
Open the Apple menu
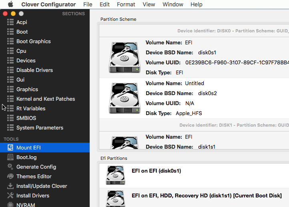pyautogui.click(x=10, y=4)
